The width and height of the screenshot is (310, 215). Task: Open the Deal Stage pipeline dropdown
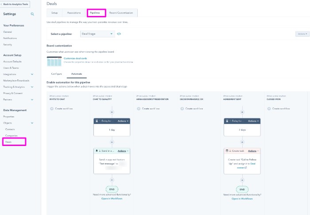97,34
